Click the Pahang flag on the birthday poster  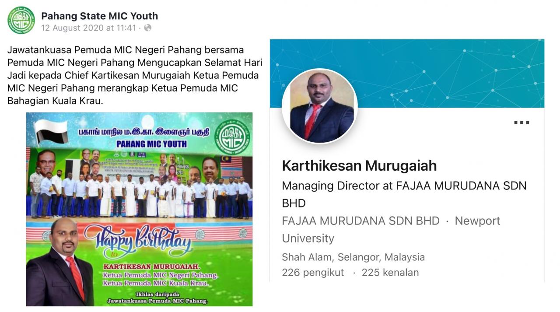point(51,132)
